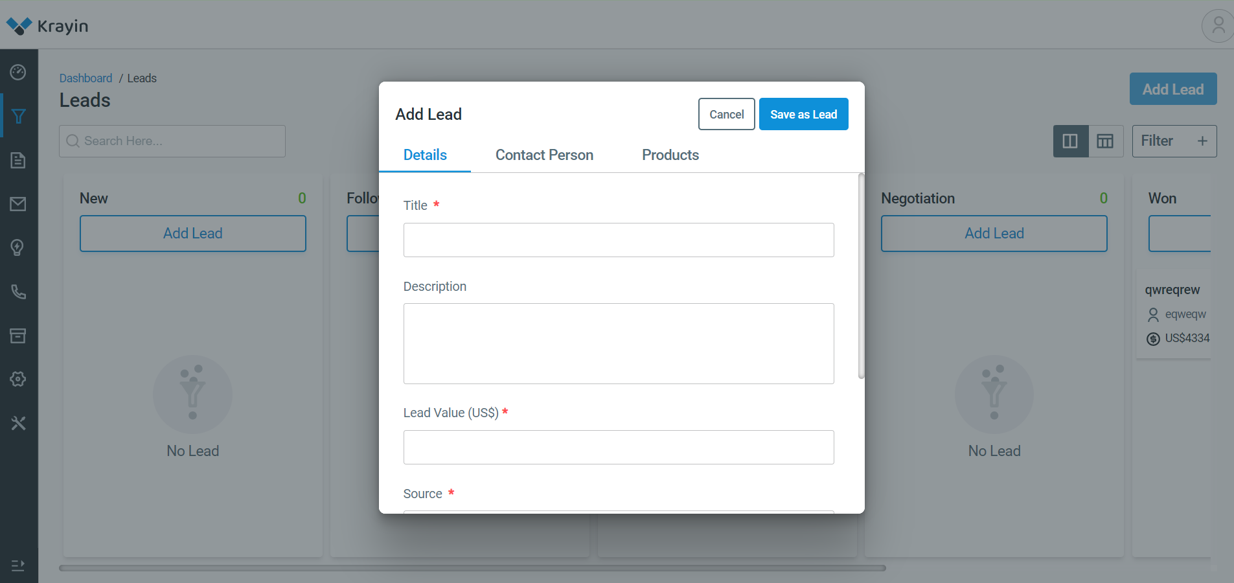The height and width of the screenshot is (583, 1234).
Task: Open the Mail envelope icon in sidebar
Action: [x=18, y=204]
